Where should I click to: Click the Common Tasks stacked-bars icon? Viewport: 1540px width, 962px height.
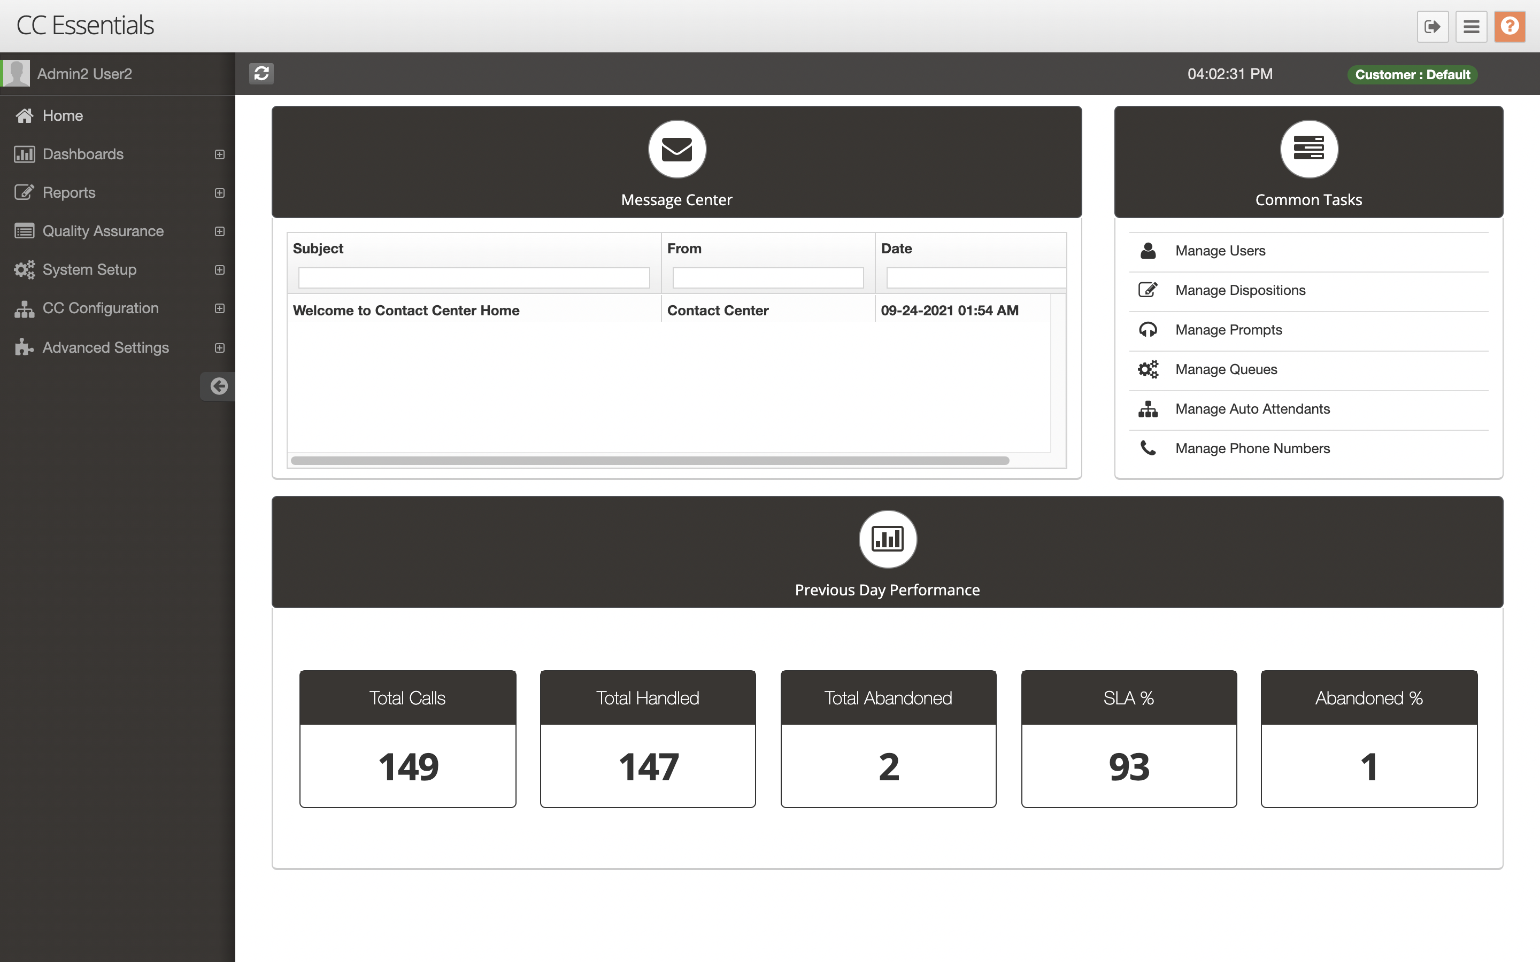(1308, 150)
